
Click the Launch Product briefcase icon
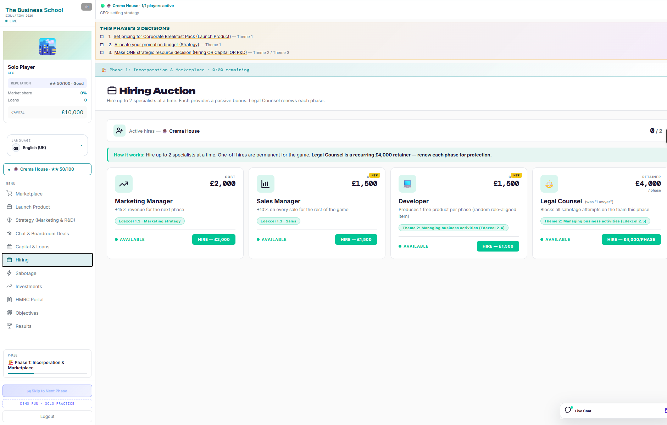10,207
